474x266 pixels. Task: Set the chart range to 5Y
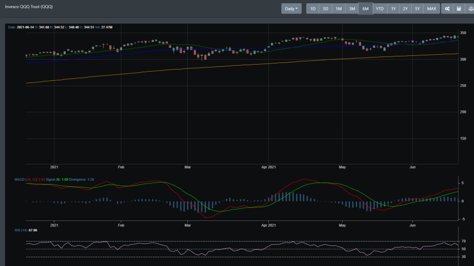click(x=417, y=9)
